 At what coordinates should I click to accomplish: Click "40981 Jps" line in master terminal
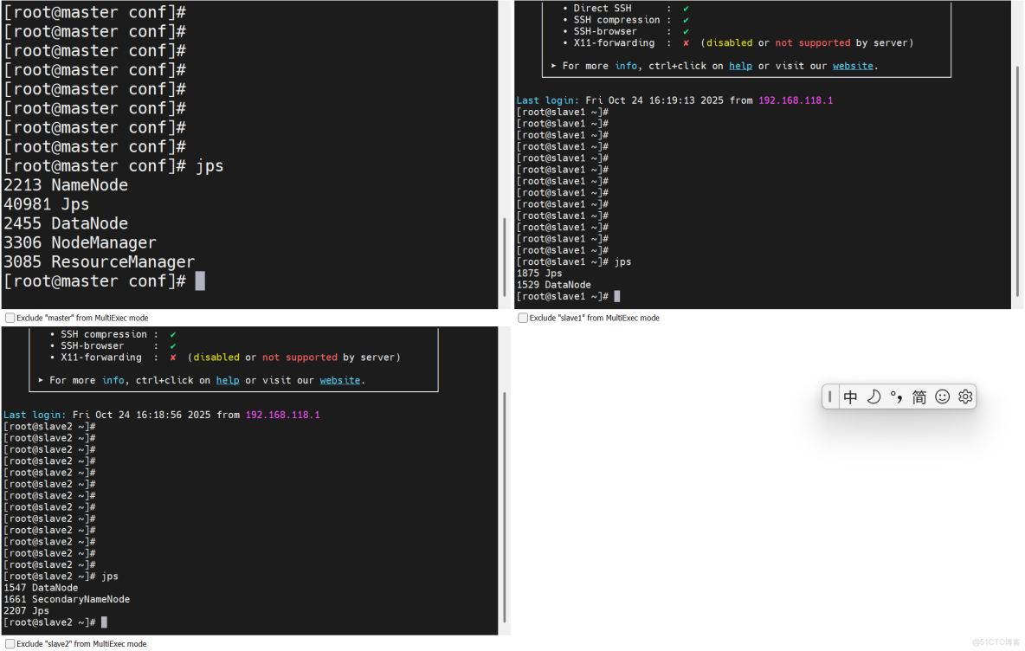click(47, 204)
